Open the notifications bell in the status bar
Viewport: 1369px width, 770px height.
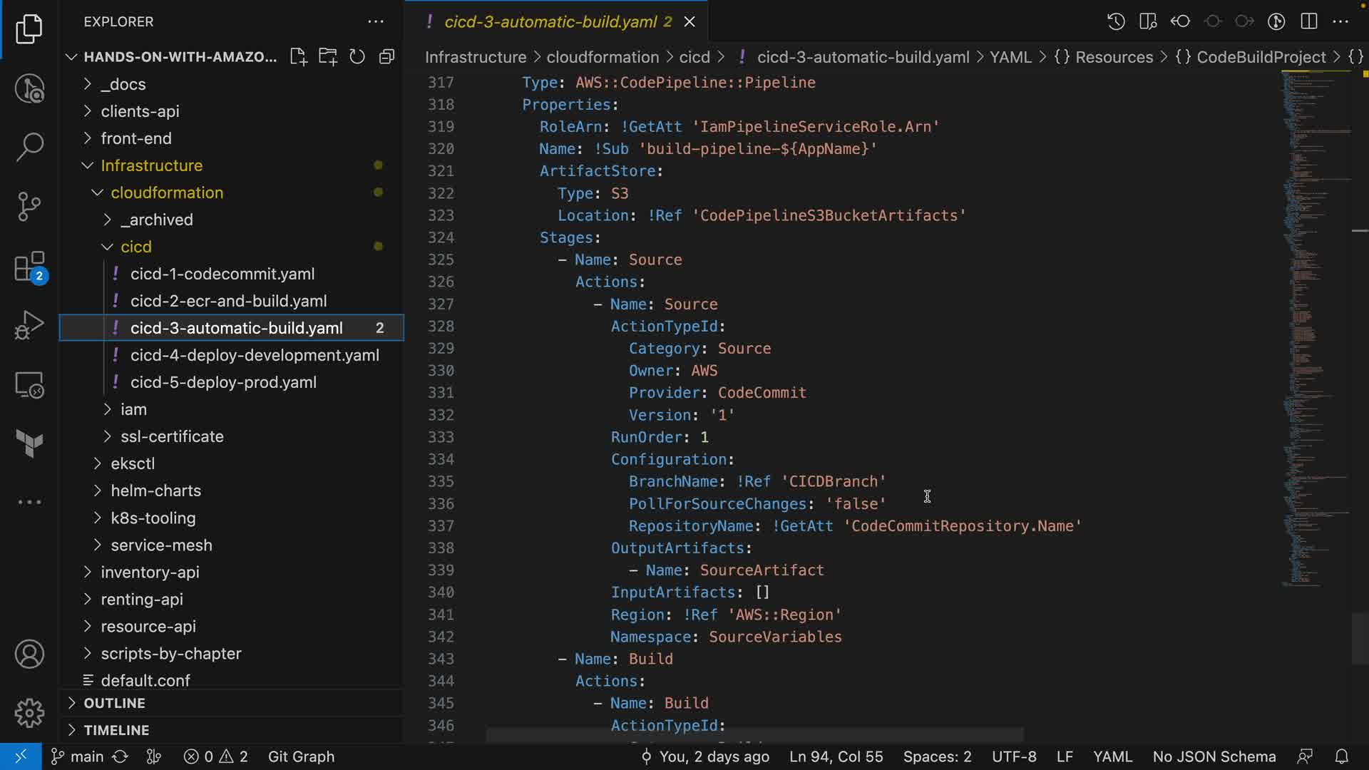pos(1341,756)
